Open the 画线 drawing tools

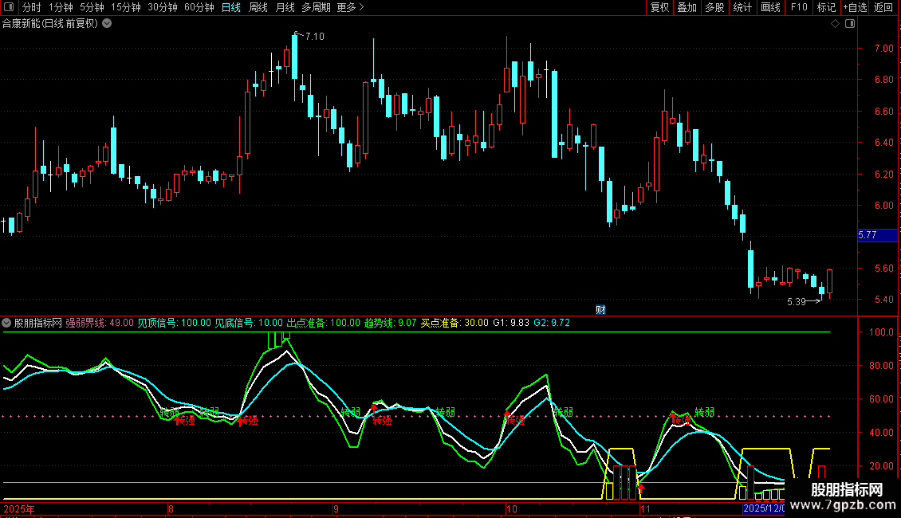[x=770, y=7]
